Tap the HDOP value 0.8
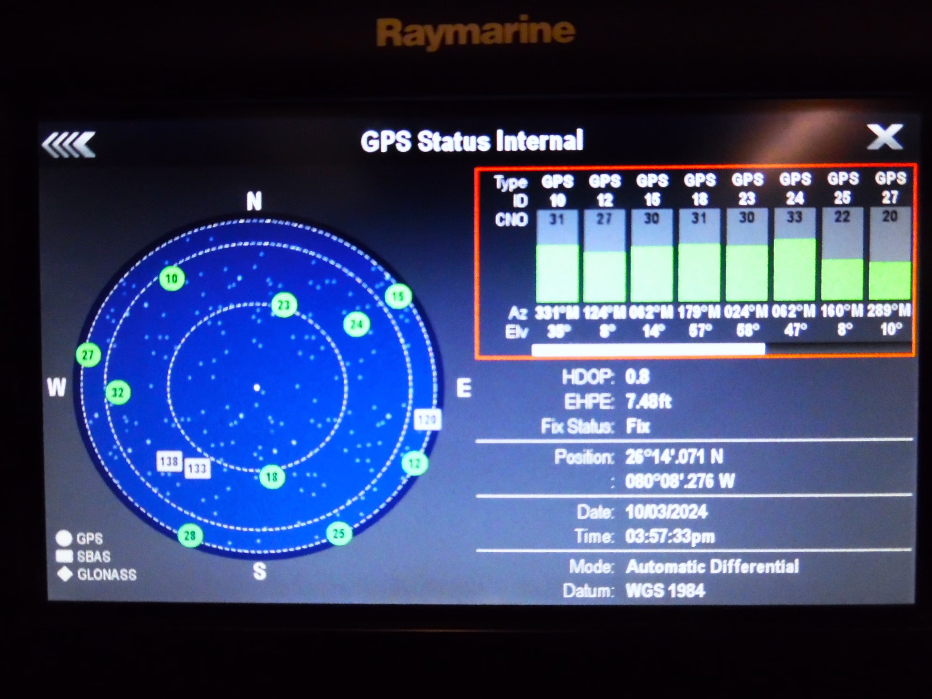Screen dimensions: 932x699 (x=637, y=377)
